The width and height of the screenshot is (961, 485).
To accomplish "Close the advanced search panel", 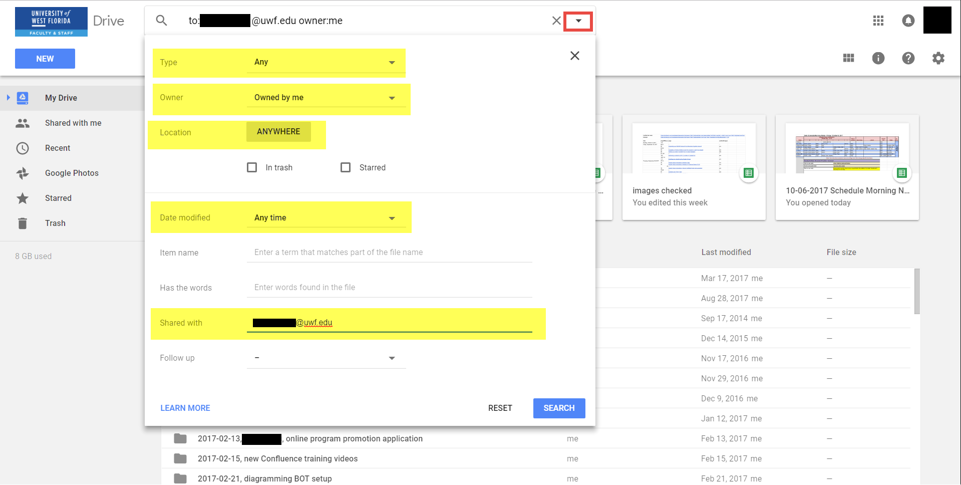I will (575, 56).
